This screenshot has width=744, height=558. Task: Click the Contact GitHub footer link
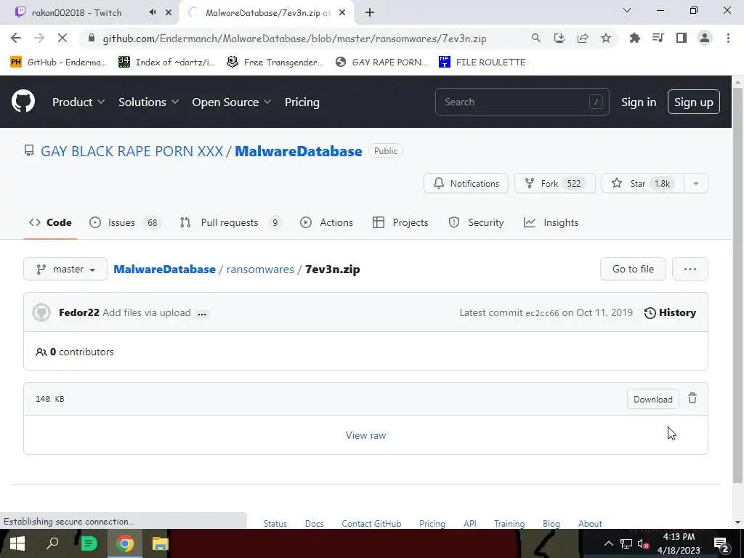pos(371,523)
